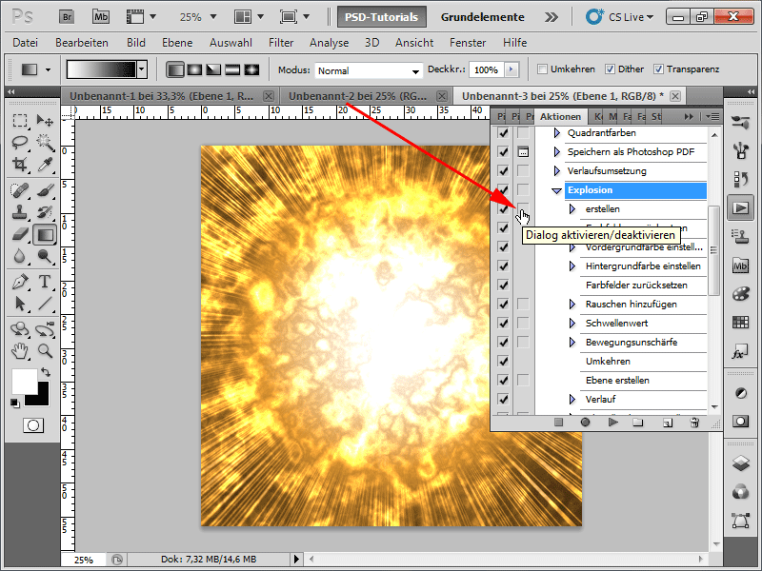Select the Crop tool

pos(20,165)
